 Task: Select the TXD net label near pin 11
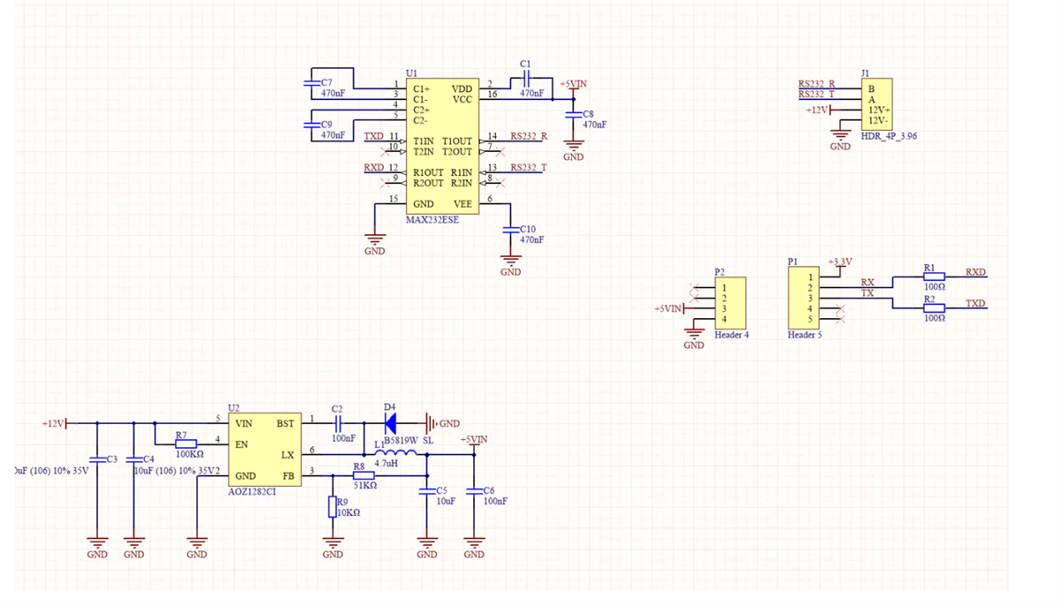(375, 137)
